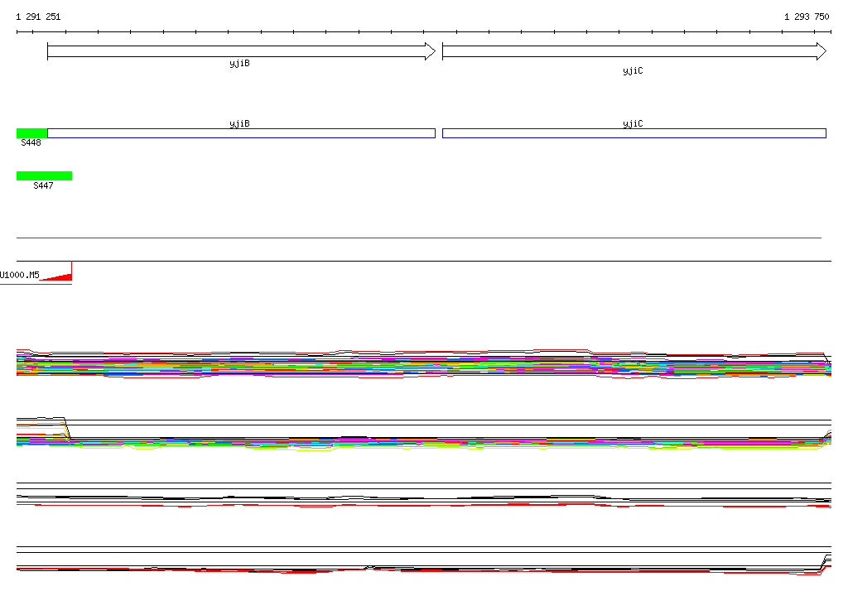Click the S448 label

click(x=31, y=142)
